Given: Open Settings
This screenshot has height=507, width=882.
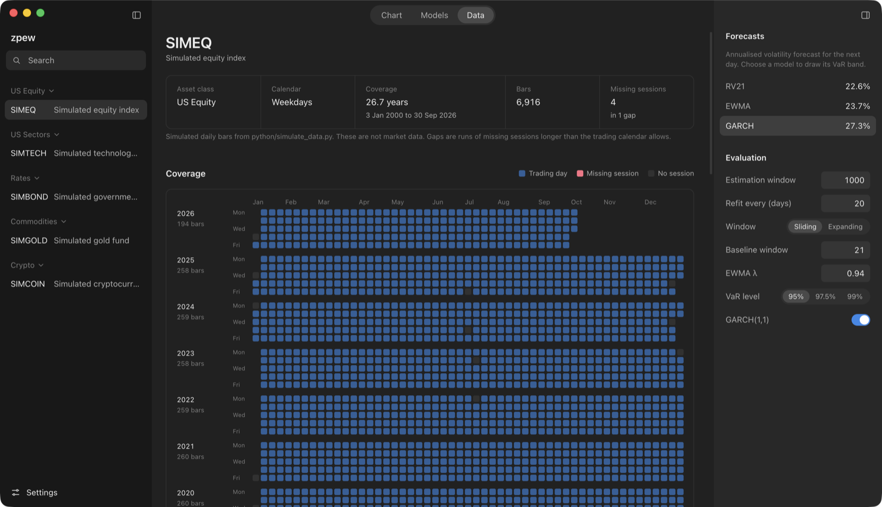Looking at the screenshot, I should (34, 493).
